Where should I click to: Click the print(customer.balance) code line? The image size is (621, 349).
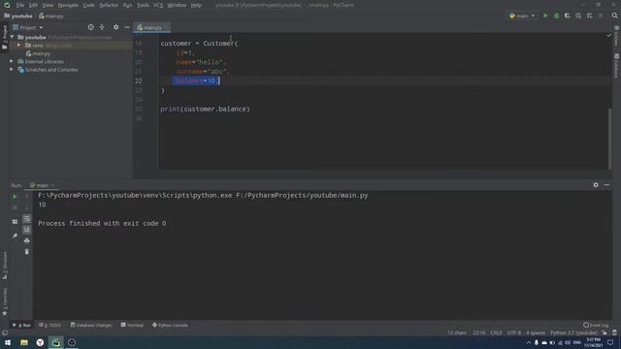pos(205,109)
